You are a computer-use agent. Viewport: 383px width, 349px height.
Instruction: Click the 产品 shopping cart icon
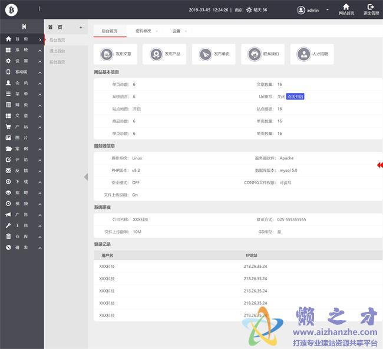pos(8,127)
